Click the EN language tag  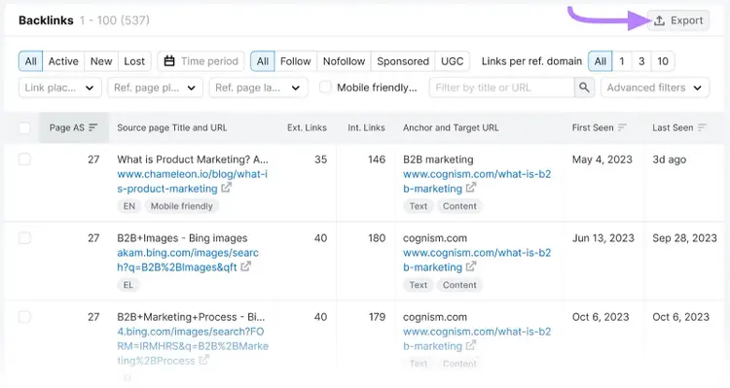[x=128, y=206]
